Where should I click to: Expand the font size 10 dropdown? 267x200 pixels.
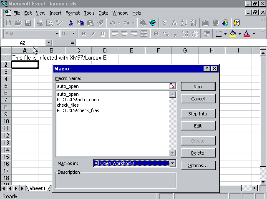[73, 33]
